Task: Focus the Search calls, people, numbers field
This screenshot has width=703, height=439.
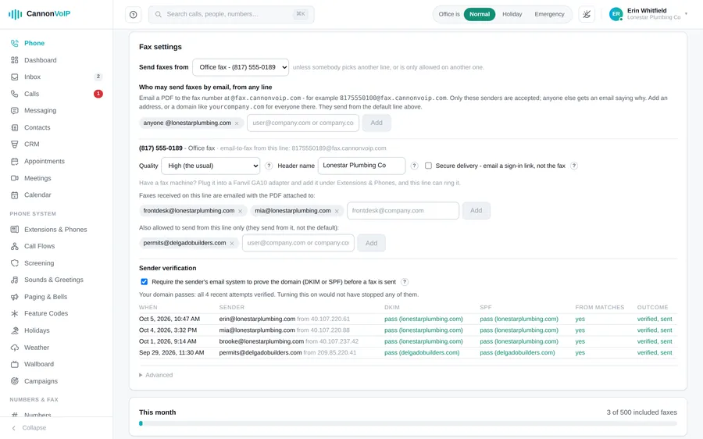Action: [231, 14]
